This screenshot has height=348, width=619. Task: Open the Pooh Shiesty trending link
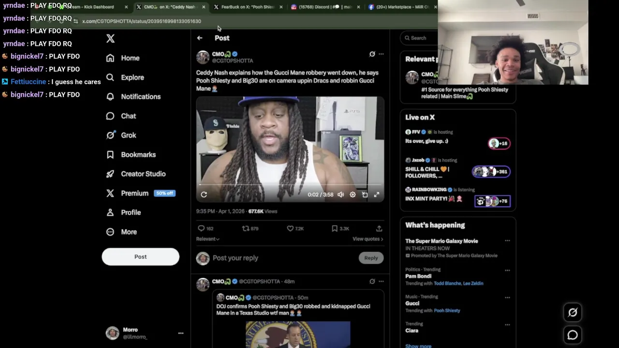(447, 310)
